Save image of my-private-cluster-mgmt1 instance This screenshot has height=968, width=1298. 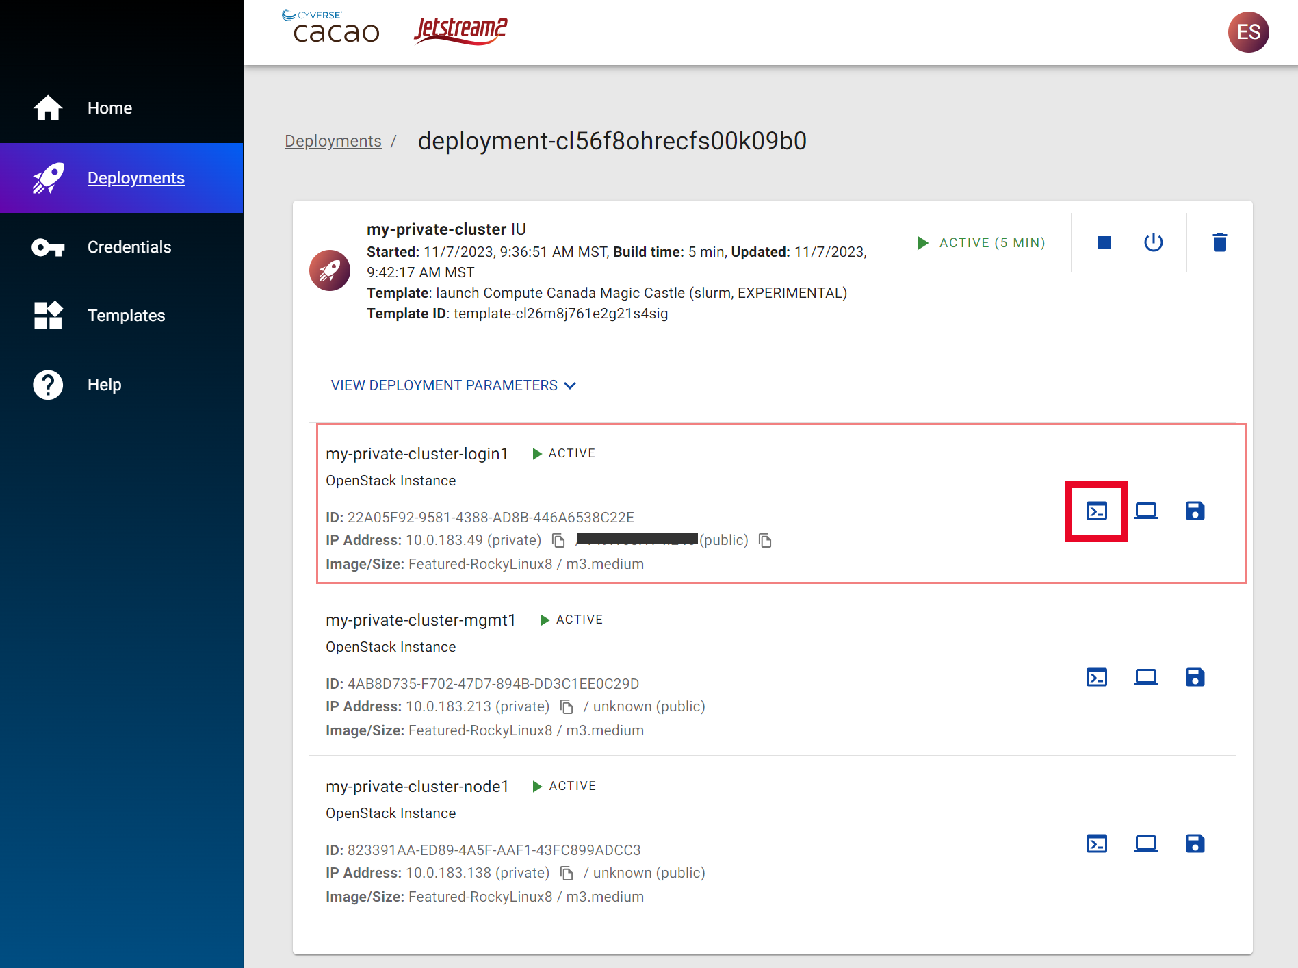tap(1195, 677)
